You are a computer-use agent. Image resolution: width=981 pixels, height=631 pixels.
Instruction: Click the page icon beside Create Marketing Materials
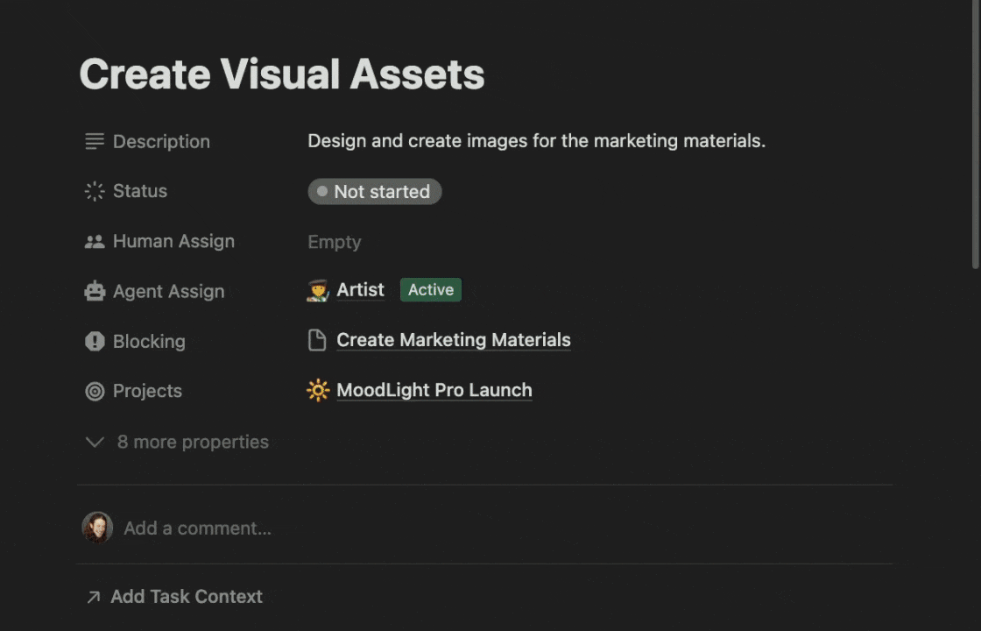317,340
